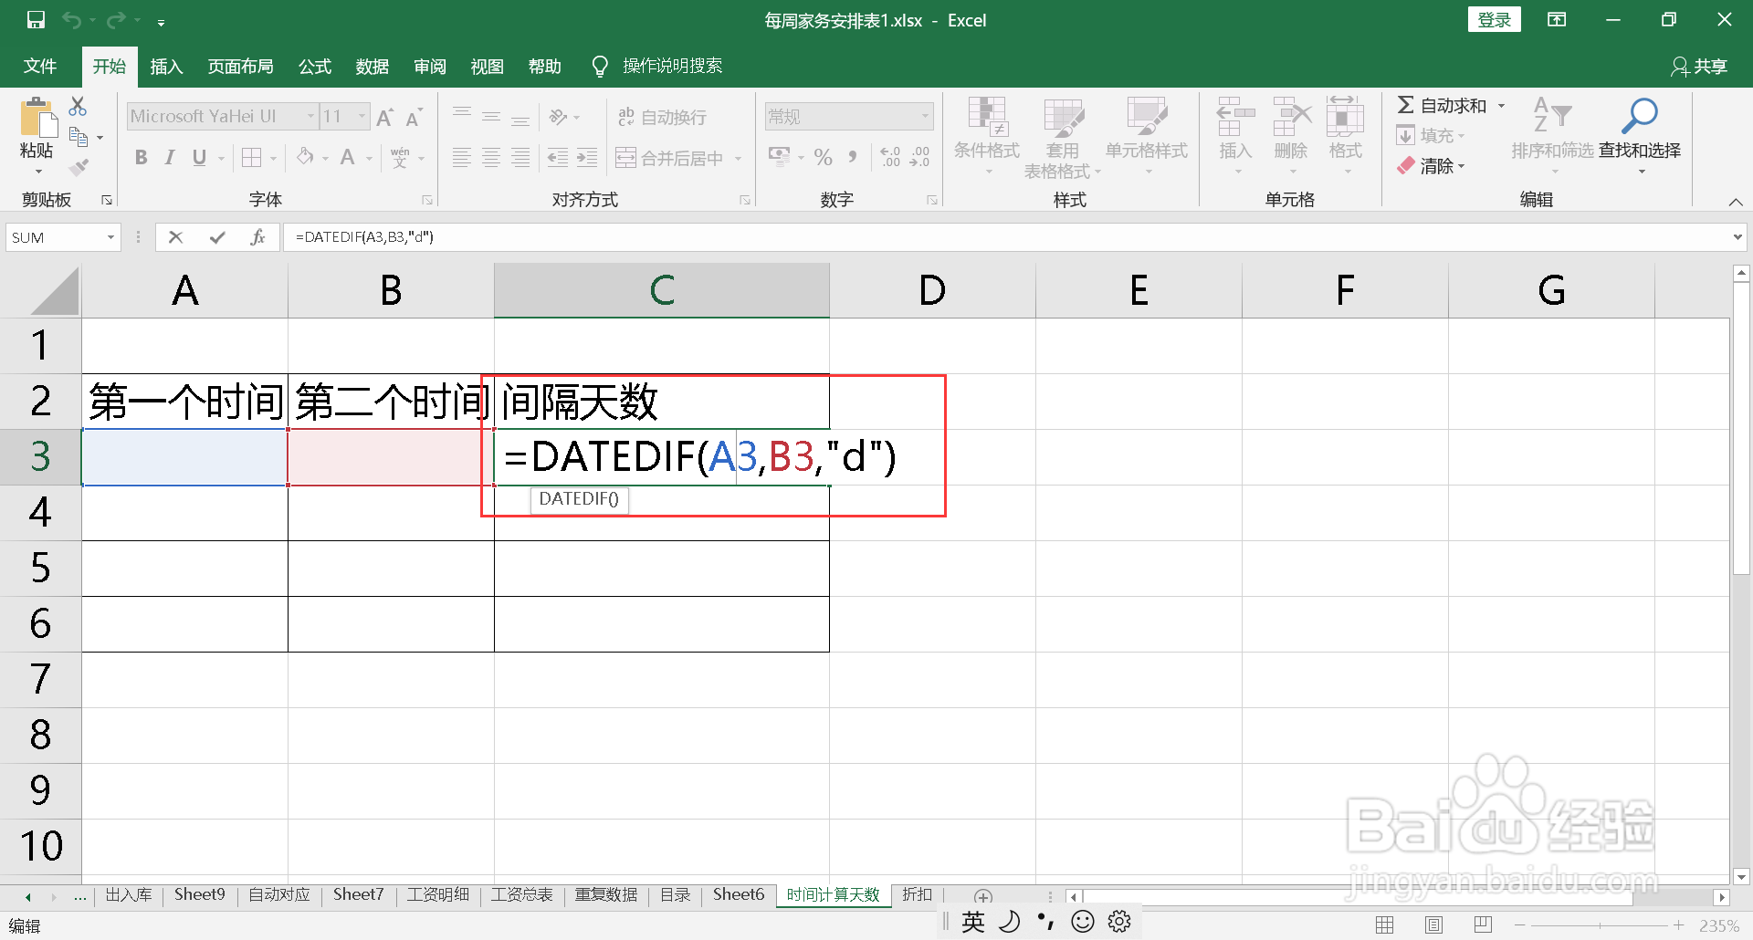Click the zoom in plus button
Screen dimensions: 1753x940
coord(1678,925)
